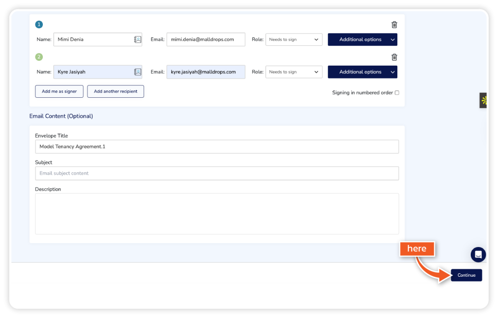This screenshot has width=498, height=318.
Task: Focus the Email subject content field
Action: 217,173
